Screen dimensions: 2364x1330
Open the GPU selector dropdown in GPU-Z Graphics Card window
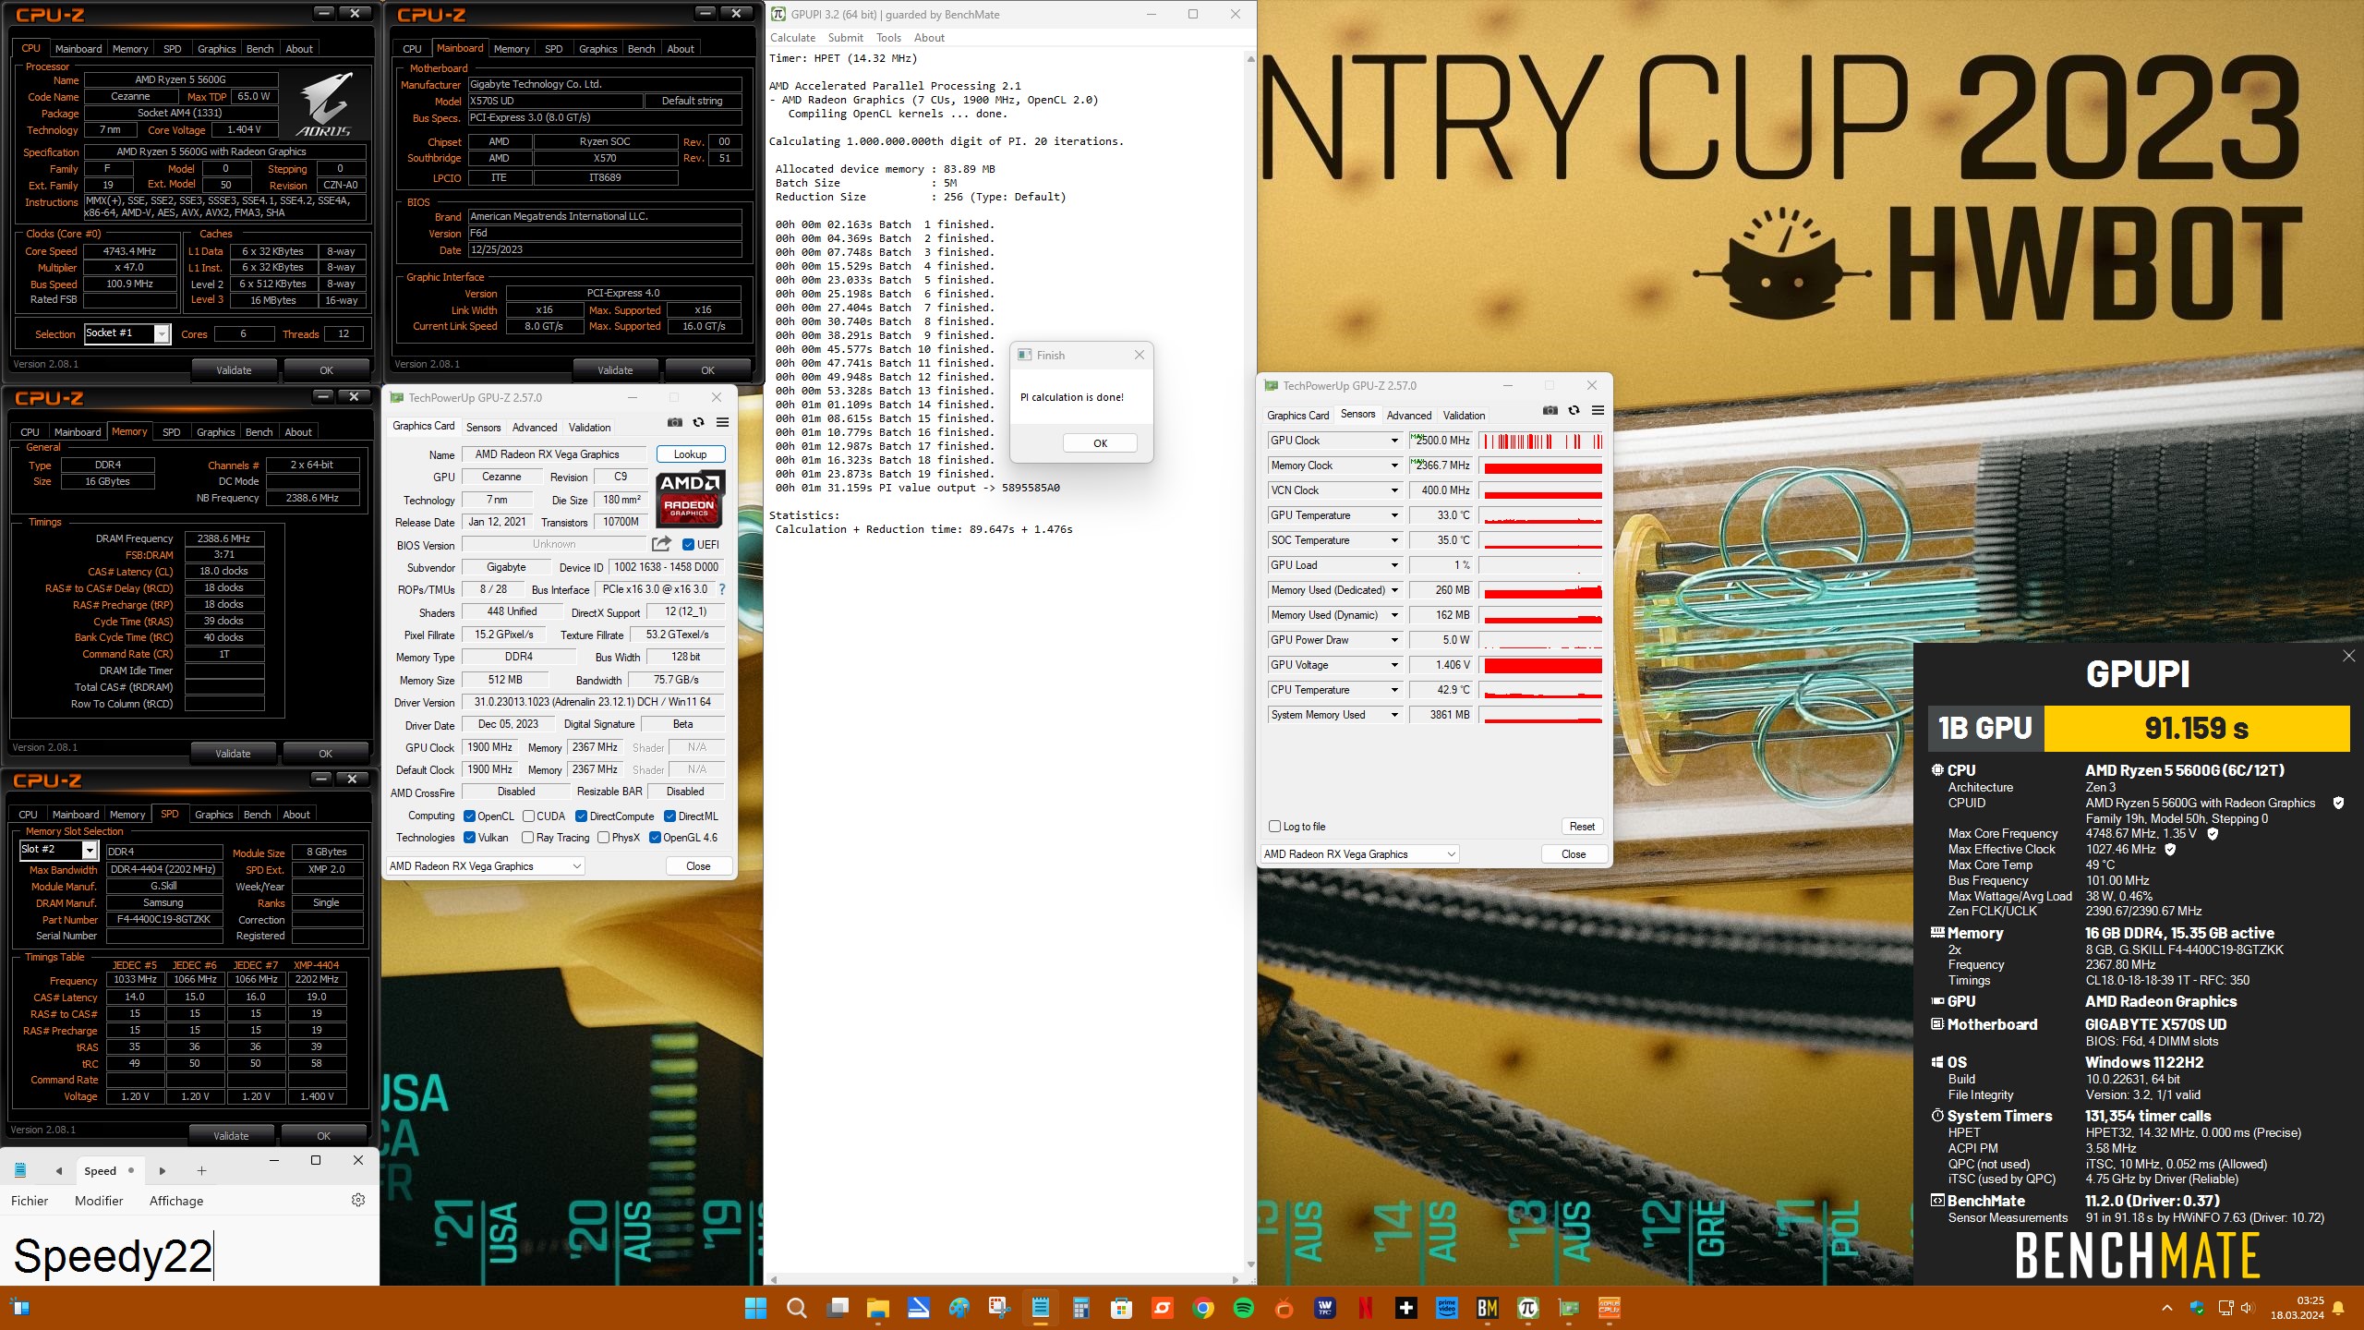pos(486,866)
